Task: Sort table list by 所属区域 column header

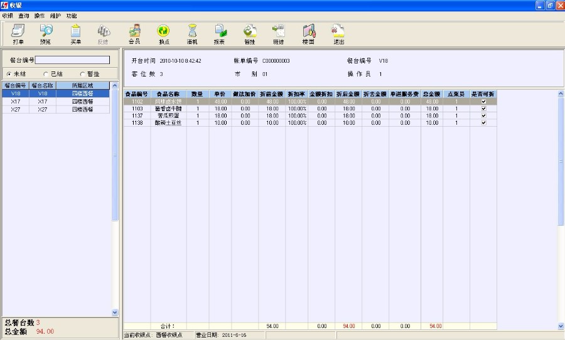Action: tap(83, 86)
